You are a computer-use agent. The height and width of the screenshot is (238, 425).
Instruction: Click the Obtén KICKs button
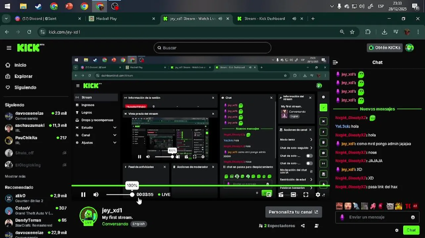(x=385, y=48)
